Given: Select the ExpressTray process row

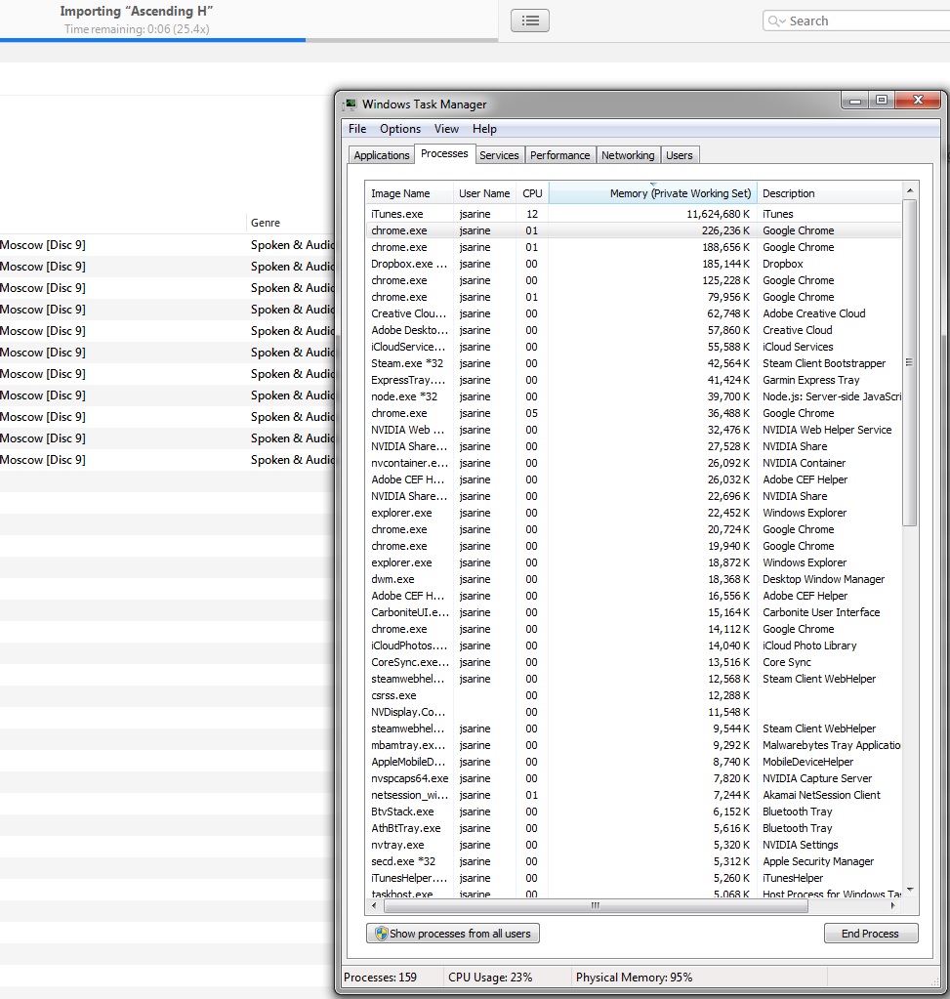Looking at the screenshot, I should (634, 380).
